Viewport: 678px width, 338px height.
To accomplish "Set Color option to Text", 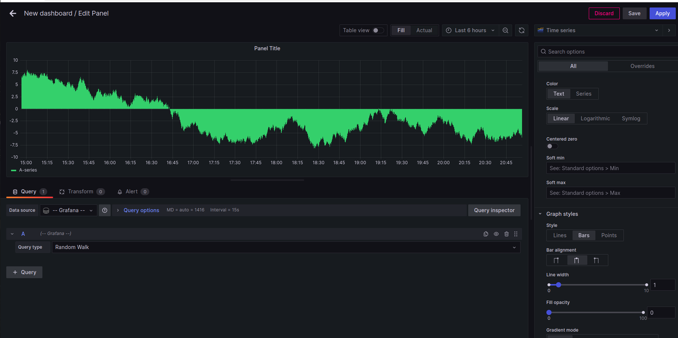I will [x=559, y=94].
